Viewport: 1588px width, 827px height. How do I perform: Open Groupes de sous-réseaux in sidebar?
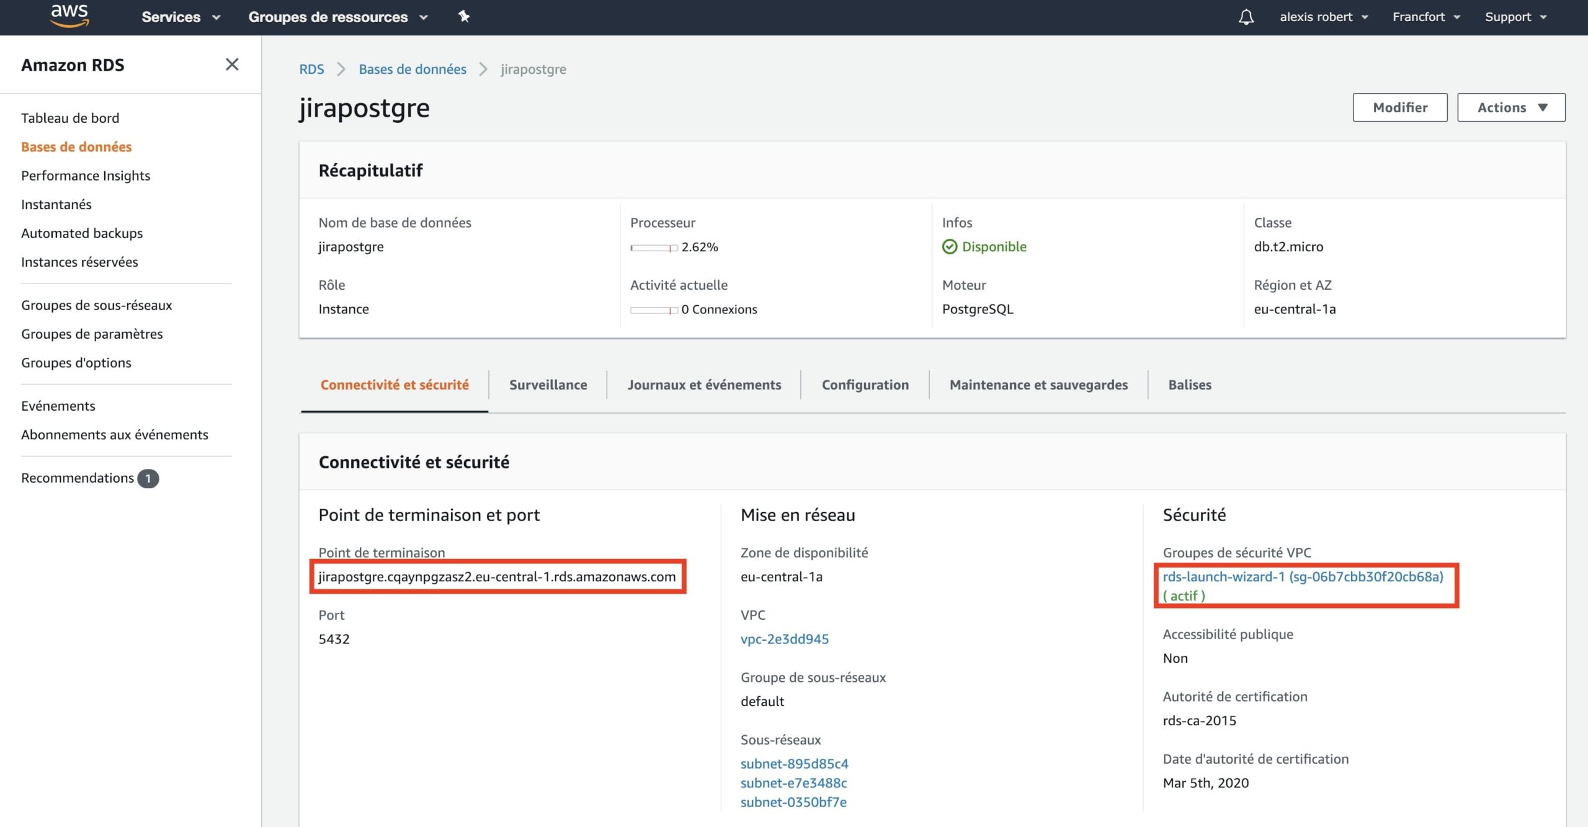(x=97, y=305)
